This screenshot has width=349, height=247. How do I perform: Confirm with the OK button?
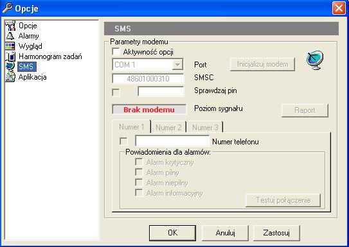coord(172,233)
